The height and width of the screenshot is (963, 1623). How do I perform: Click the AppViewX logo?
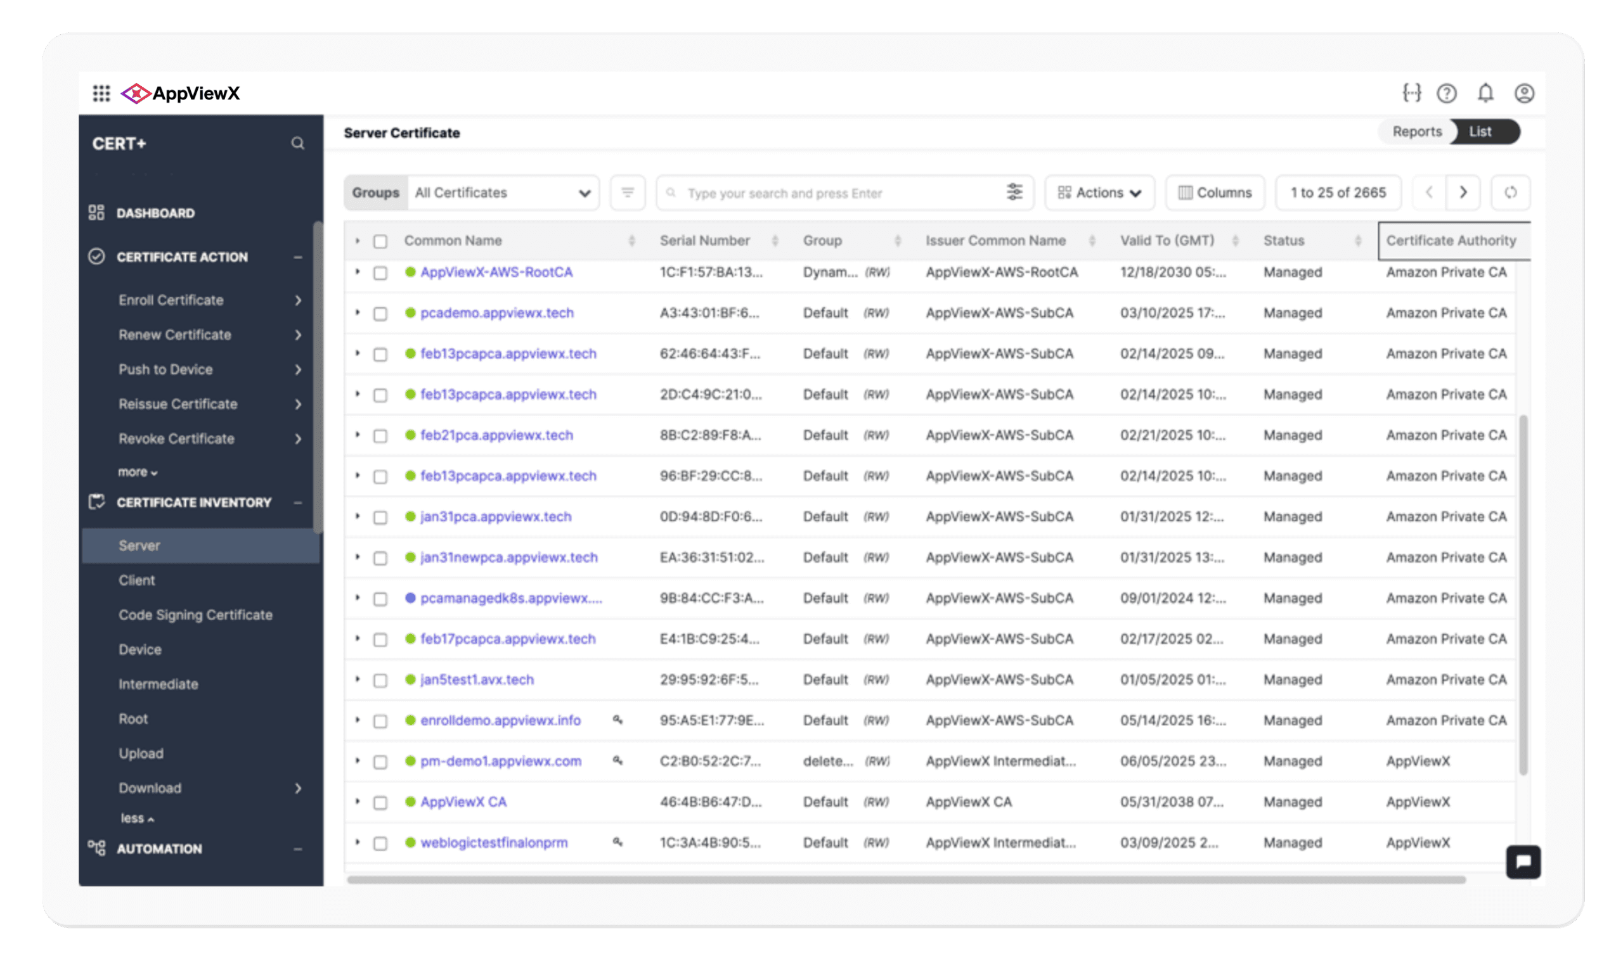pyautogui.click(x=181, y=93)
